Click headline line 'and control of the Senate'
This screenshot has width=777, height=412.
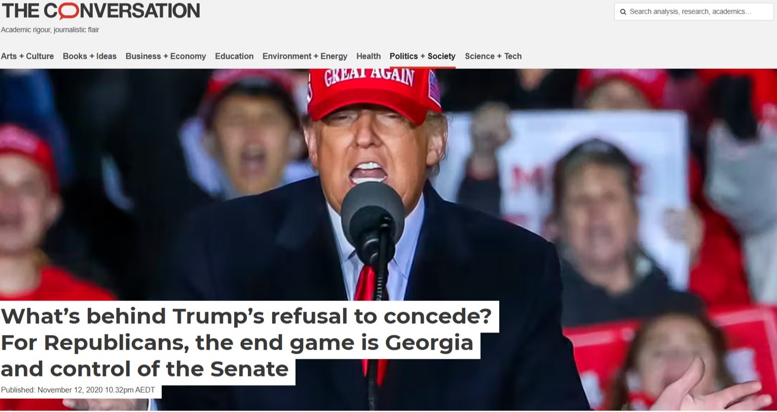click(145, 369)
